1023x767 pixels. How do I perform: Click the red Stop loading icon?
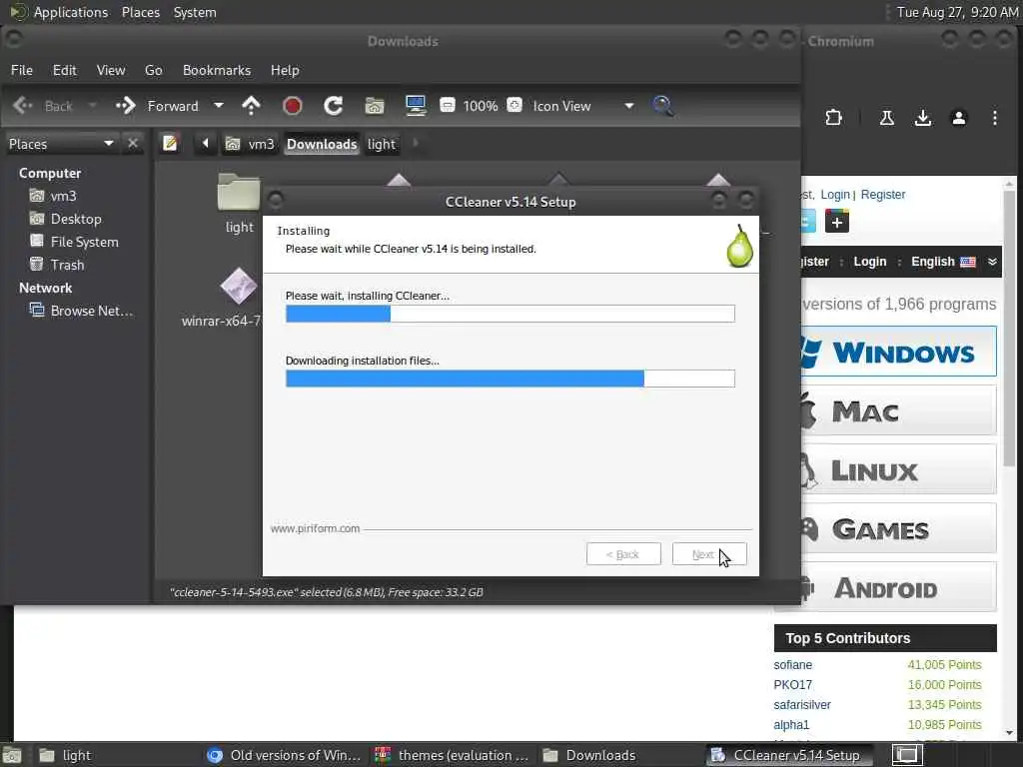[293, 106]
